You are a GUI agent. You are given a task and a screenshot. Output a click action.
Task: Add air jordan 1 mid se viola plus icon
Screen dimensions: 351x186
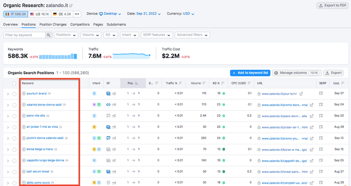click(x=24, y=127)
